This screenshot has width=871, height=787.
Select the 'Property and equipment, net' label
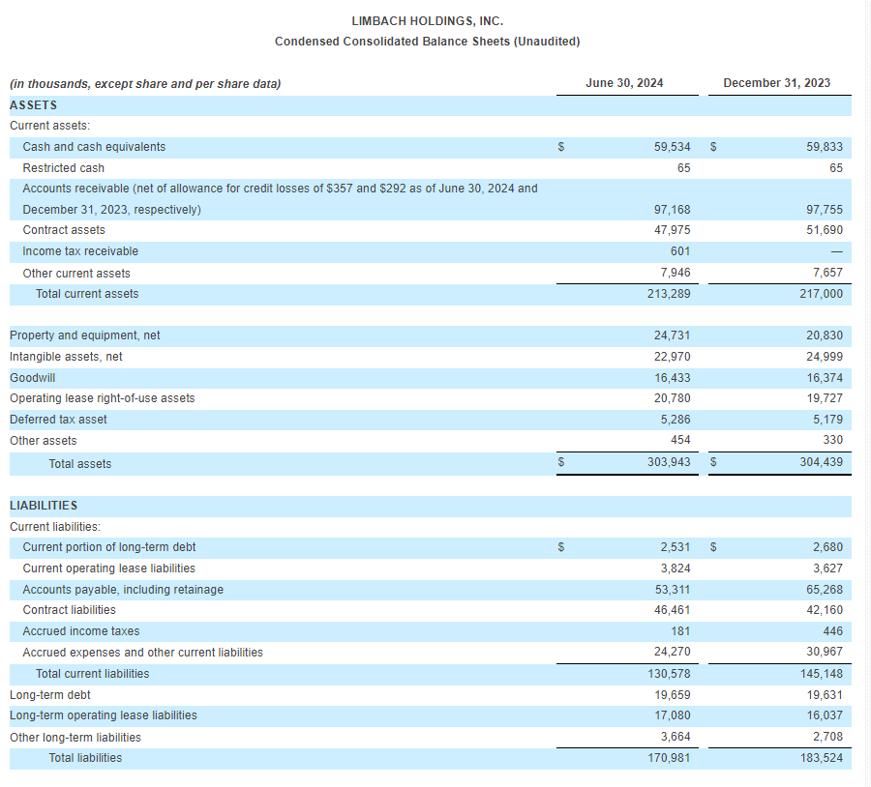pyautogui.click(x=85, y=335)
